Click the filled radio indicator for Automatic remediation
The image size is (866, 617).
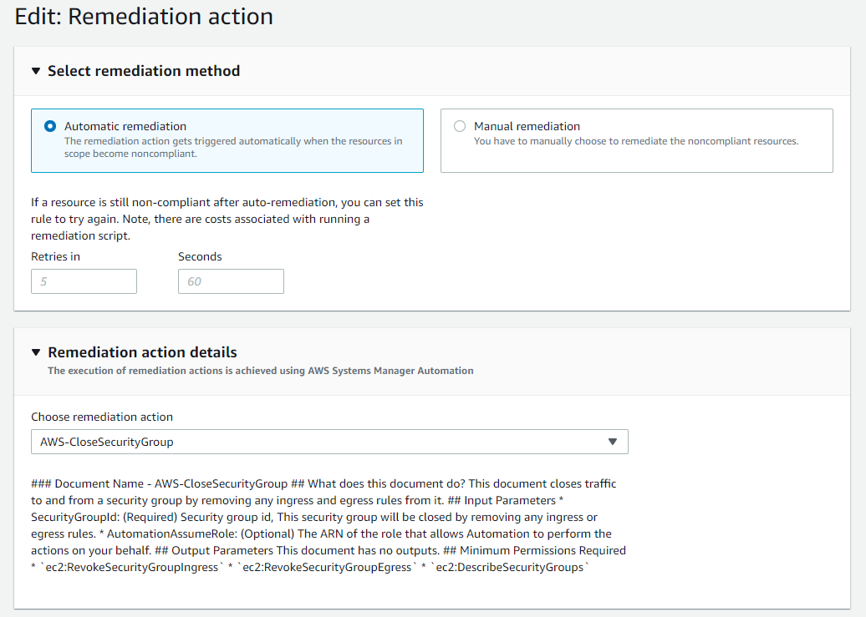point(49,126)
